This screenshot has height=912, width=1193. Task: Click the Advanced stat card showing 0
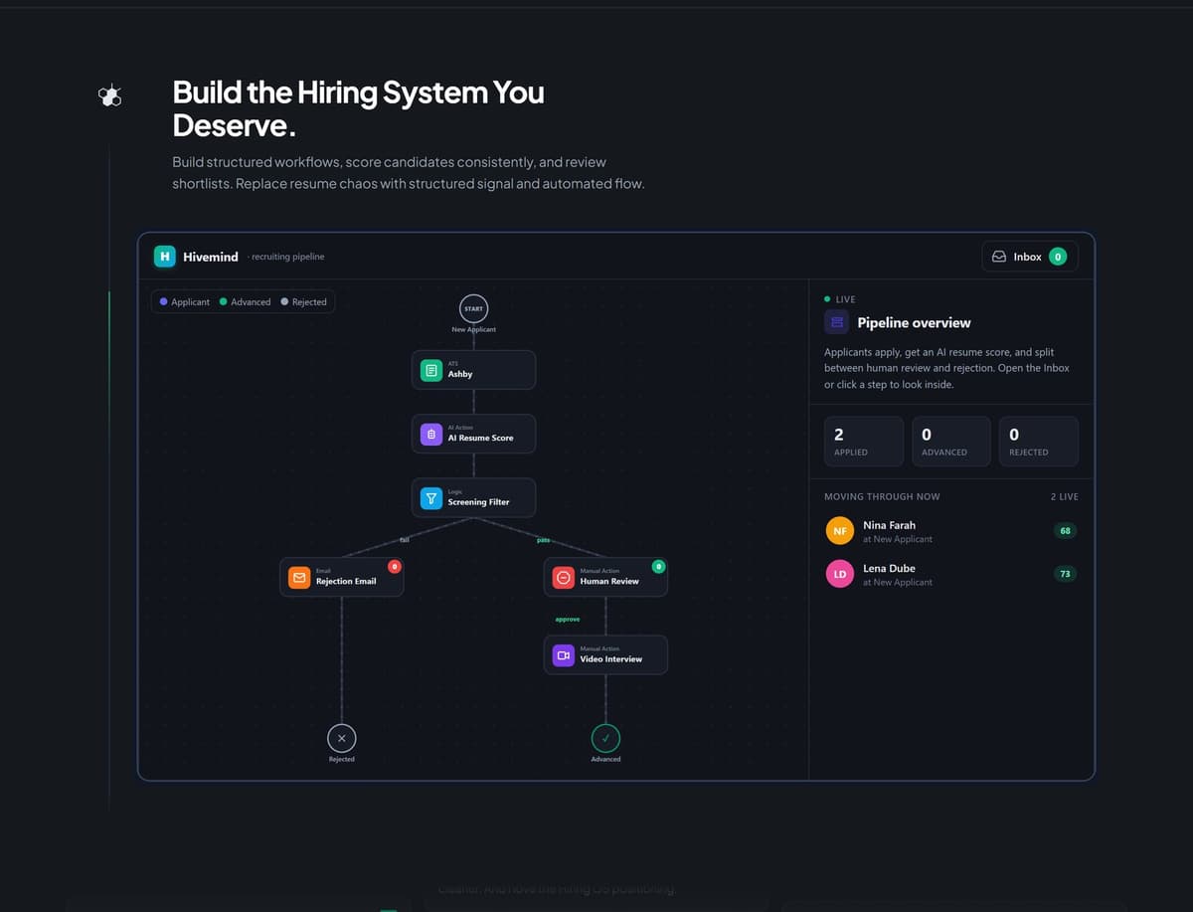pos(951,442)
